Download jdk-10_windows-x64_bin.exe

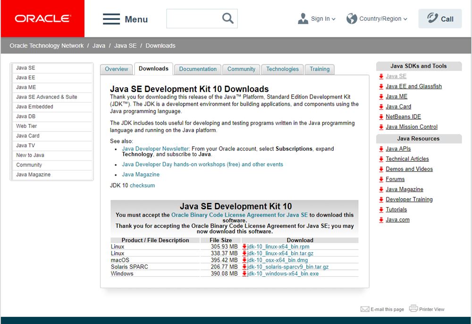pos(283,274)
